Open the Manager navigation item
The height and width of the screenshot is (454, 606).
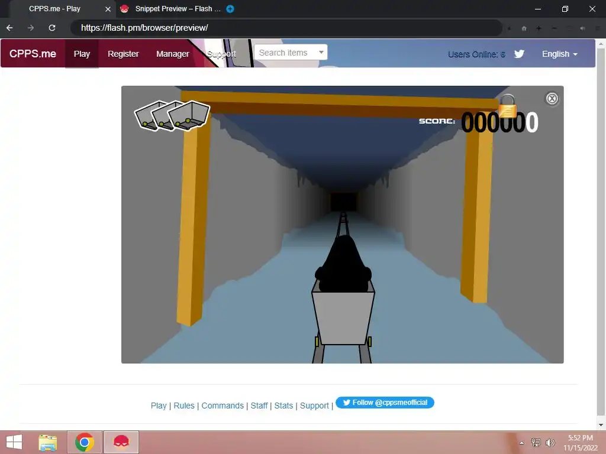pos(173,54)
